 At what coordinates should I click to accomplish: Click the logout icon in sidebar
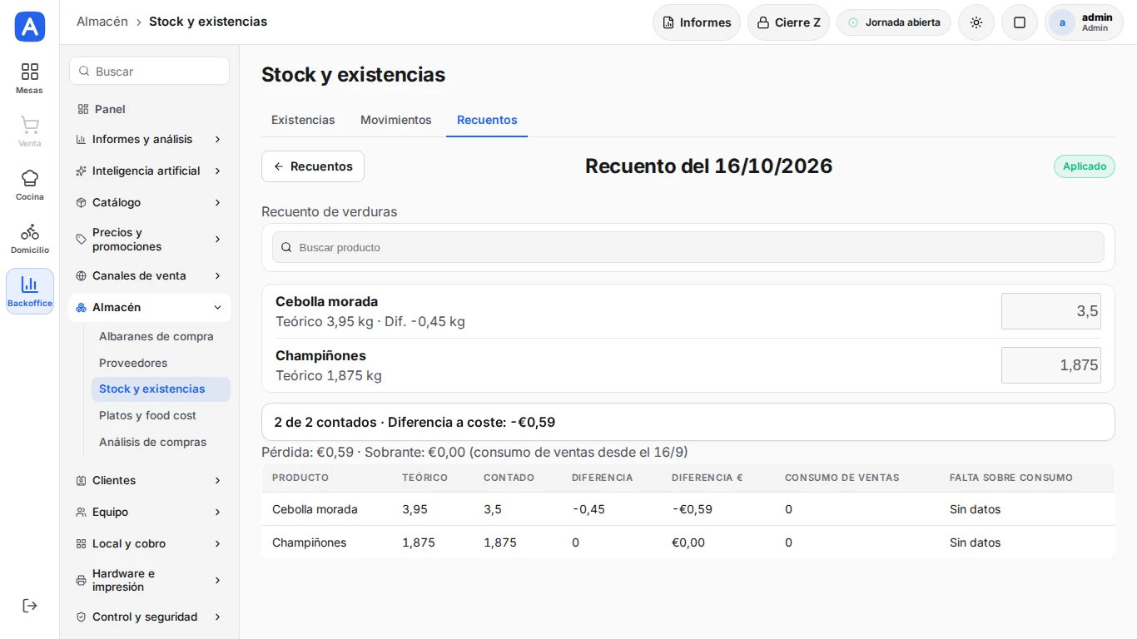tap(30, 606)
